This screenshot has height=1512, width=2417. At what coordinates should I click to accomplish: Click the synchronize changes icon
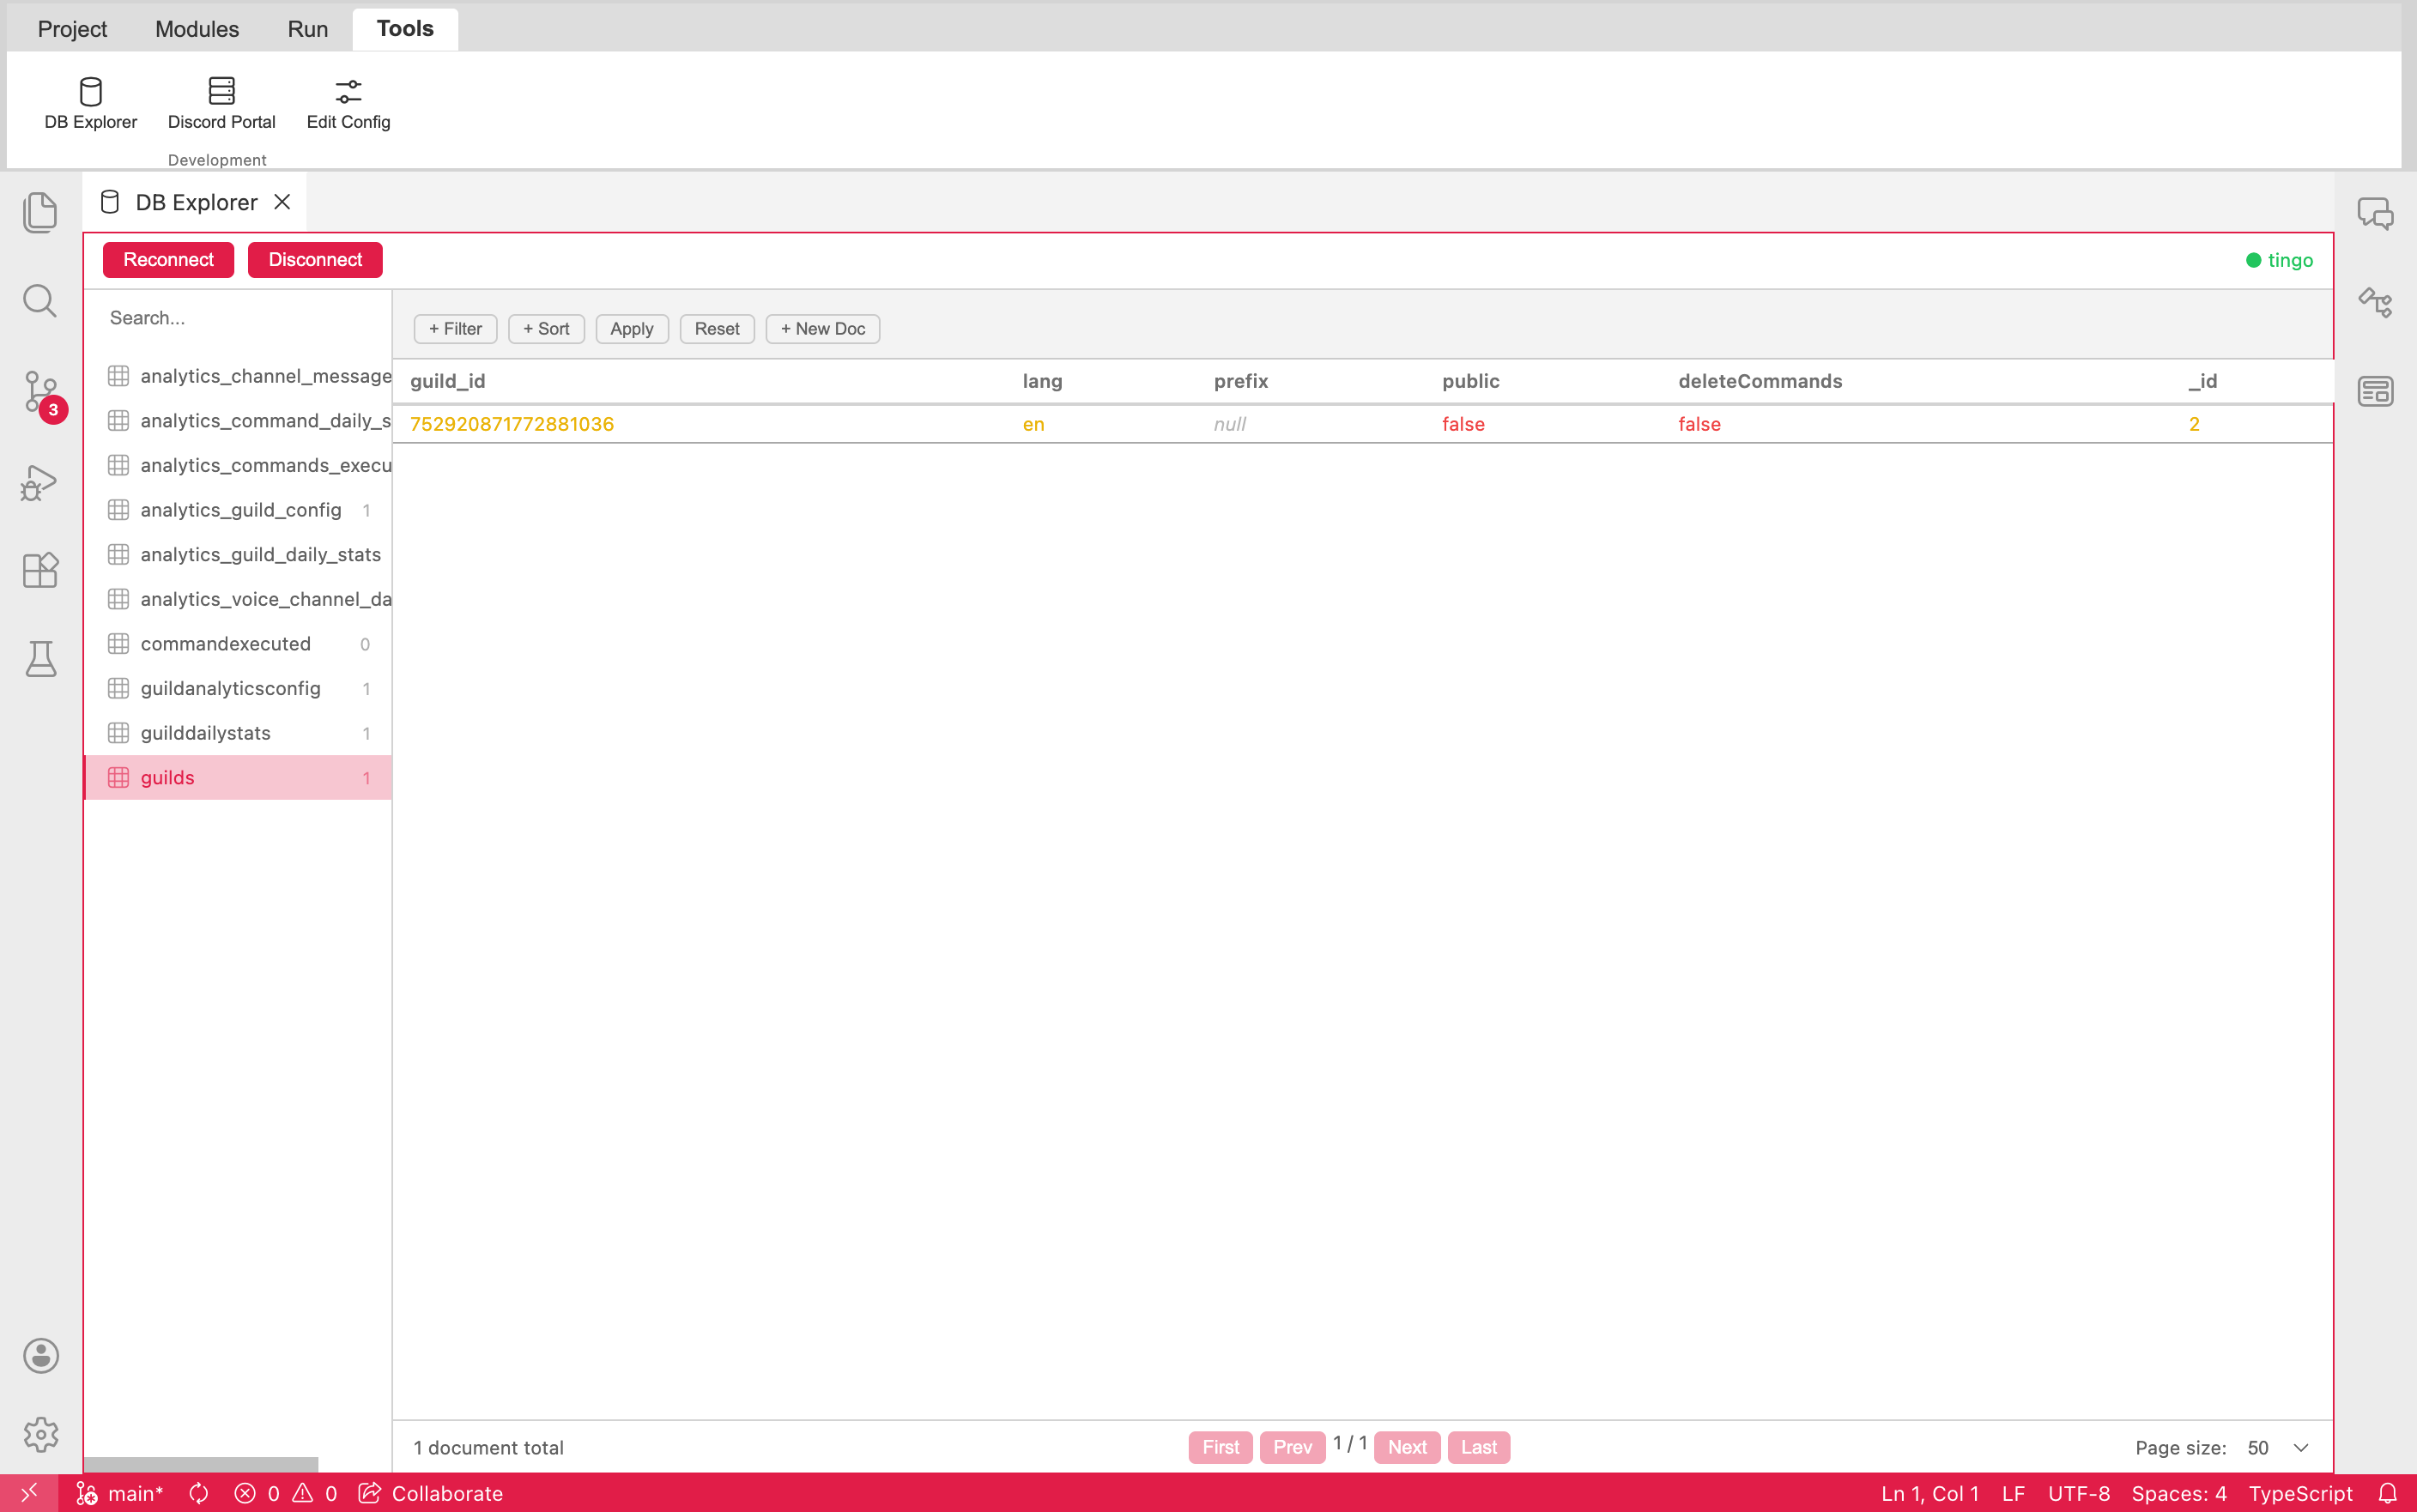click(x=199, y=1493)
